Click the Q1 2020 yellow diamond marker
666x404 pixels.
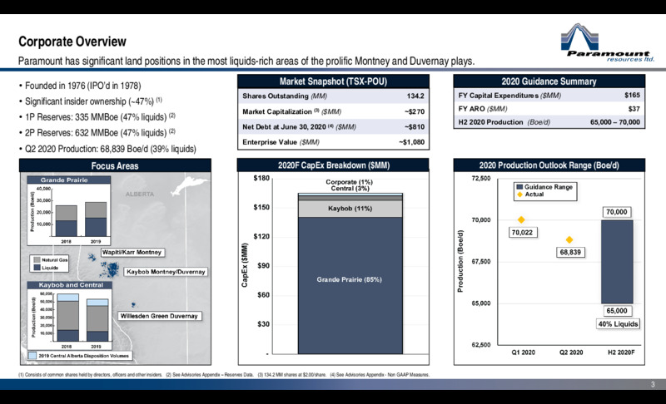(x=521, y=219)
